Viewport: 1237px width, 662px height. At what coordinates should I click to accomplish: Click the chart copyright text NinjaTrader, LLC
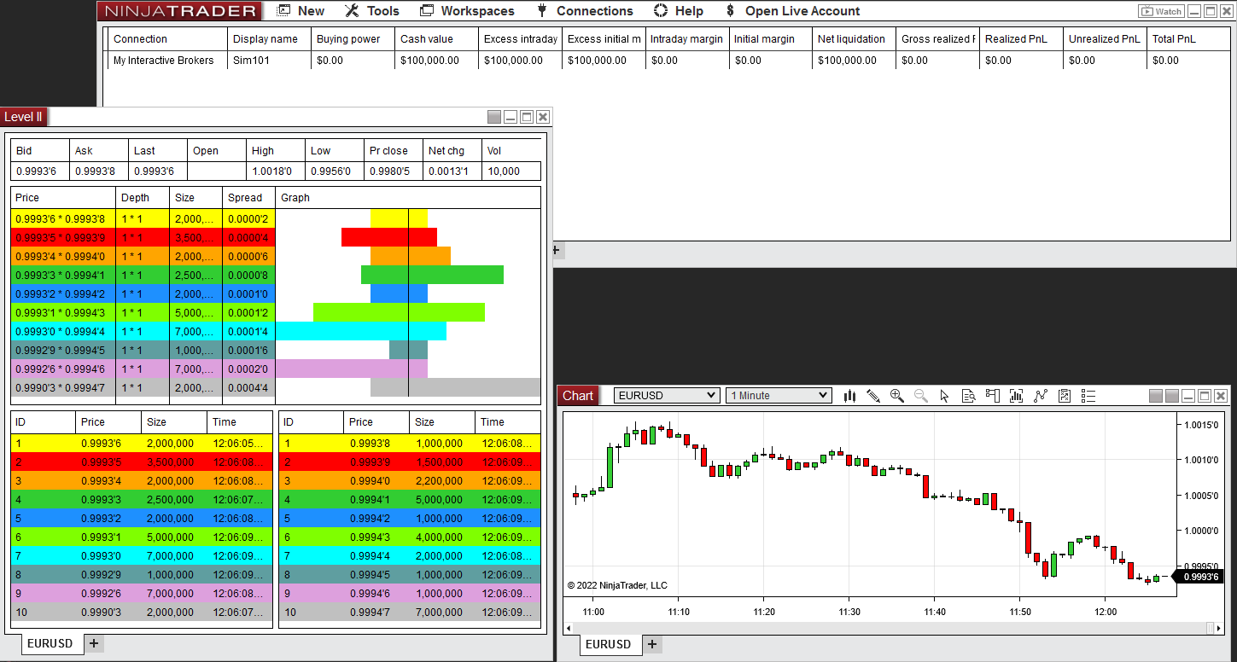pyautogui.click(x=617, y=585)
